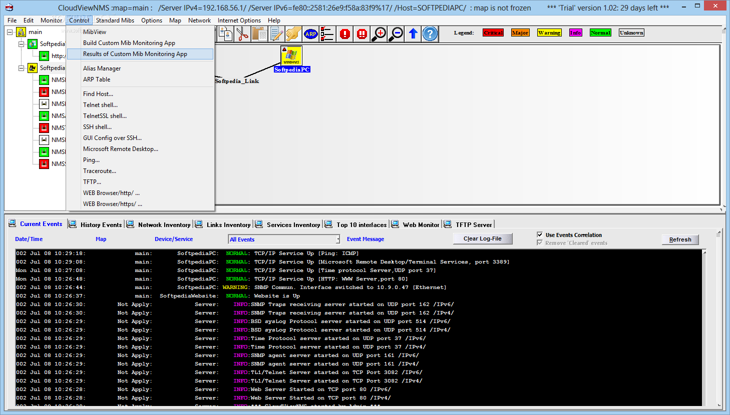Click the green Softpedia website icon in the tree

click(x=33, y=44)
